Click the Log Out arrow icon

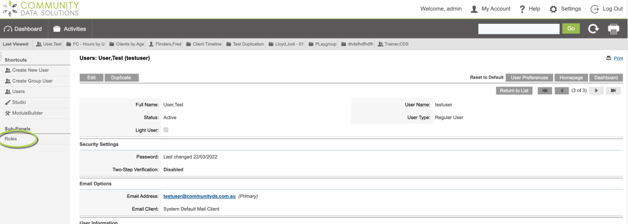(x=595, y=9)
